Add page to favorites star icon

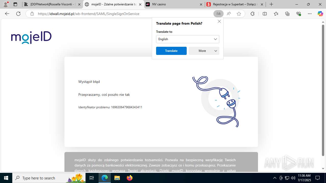click(x=239, y=14)
